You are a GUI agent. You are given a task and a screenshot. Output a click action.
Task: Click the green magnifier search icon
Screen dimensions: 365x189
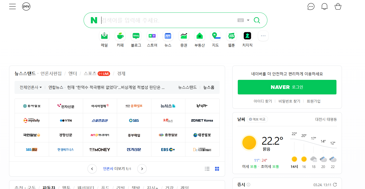pos(257,20)
